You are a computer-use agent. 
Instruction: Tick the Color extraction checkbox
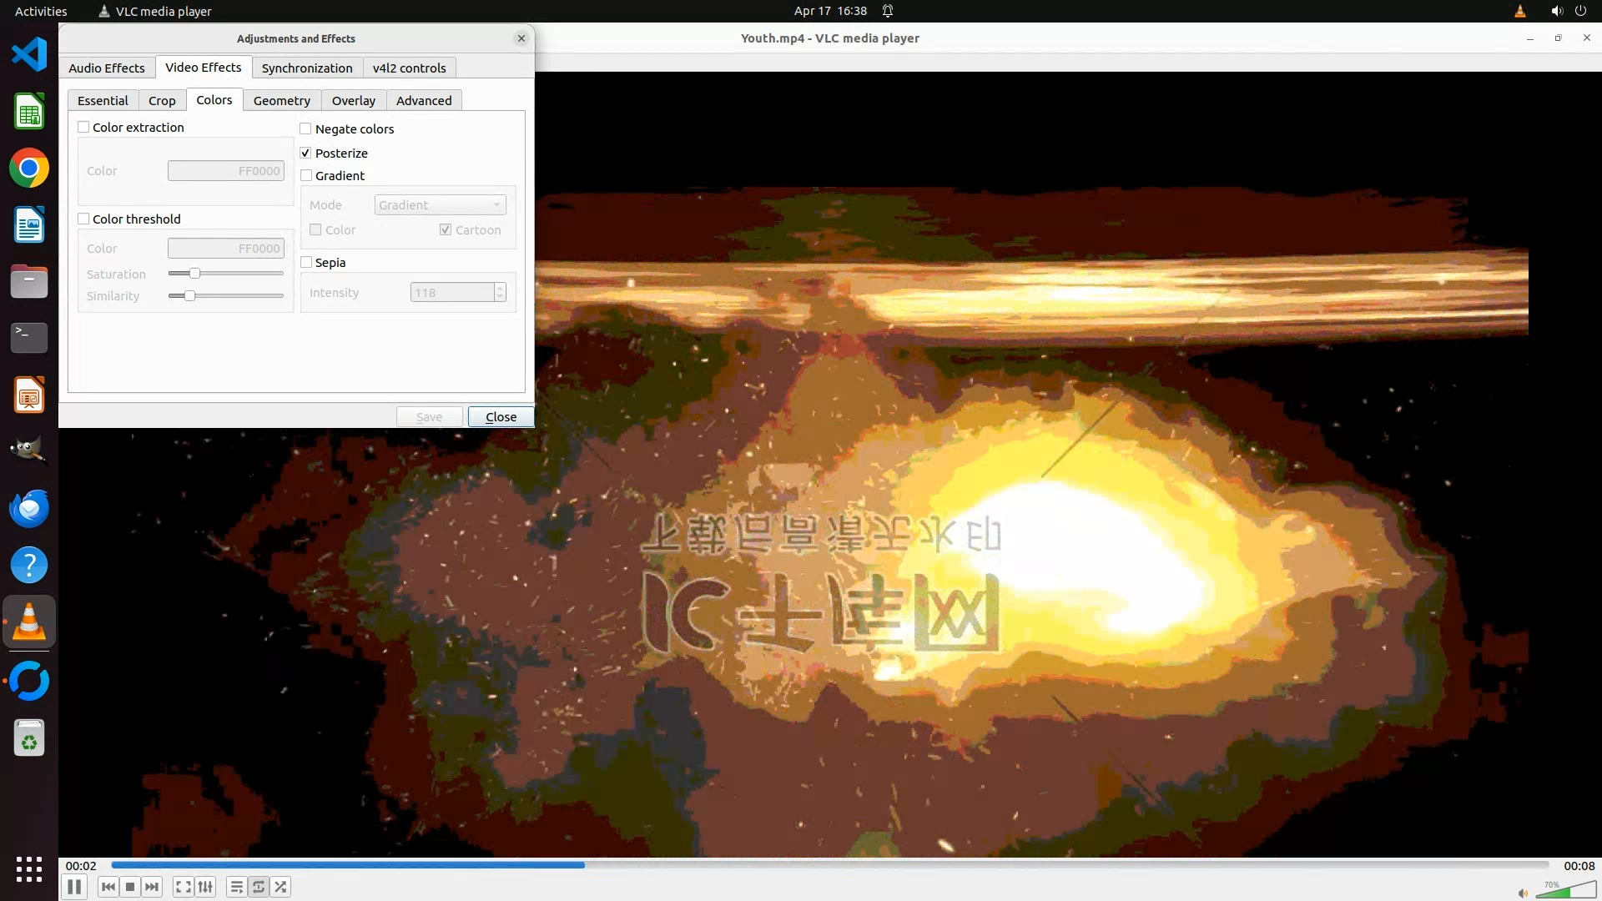pos(83,127)
